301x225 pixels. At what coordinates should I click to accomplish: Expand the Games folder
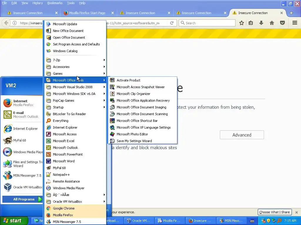tap(75, 74)
